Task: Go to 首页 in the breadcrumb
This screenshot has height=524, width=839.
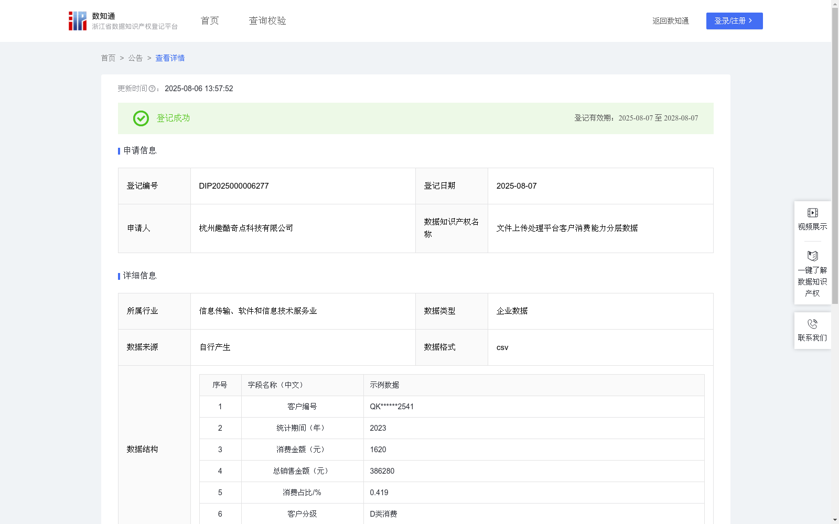Action: 108,58
